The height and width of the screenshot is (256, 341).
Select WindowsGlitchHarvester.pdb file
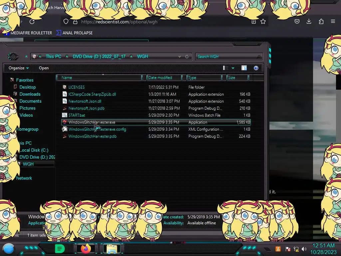pyautogui.click(x=156, y=136)
